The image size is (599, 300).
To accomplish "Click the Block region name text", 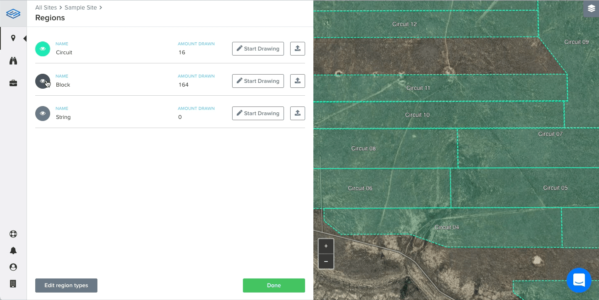I will (x=63, y=85).
